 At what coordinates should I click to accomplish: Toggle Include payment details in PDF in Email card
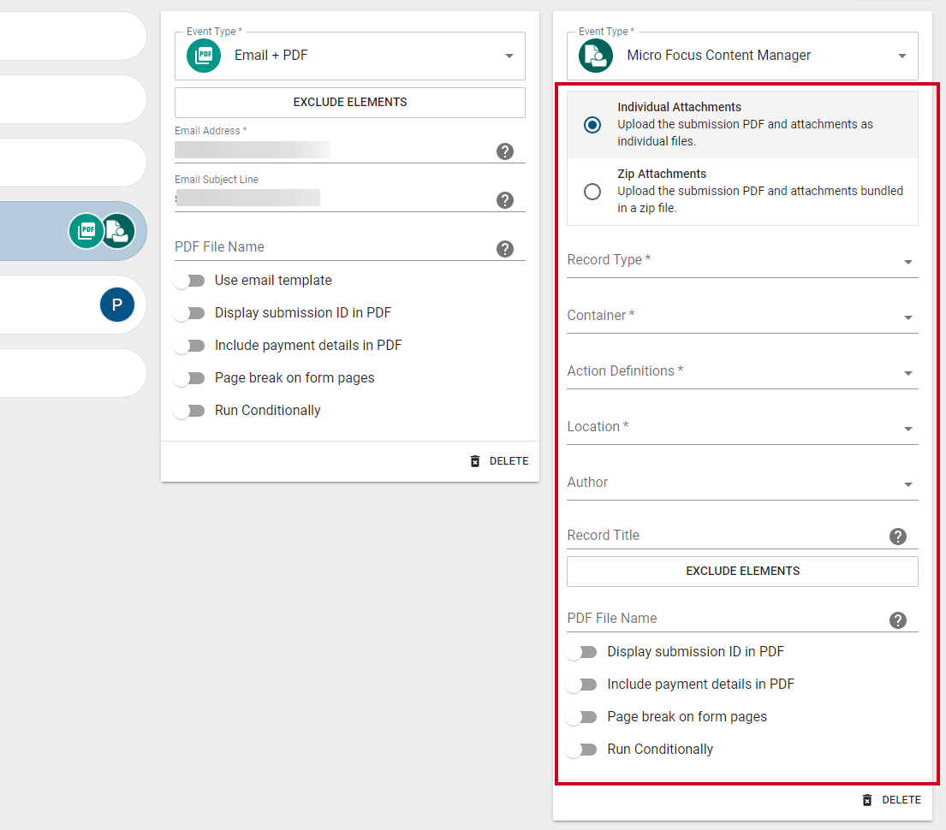189,346
